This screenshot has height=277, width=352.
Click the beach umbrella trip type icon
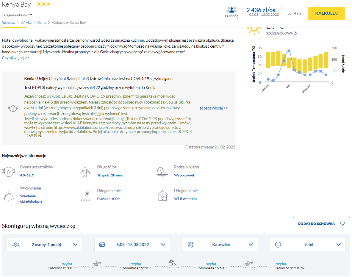(x=162, y=171)
